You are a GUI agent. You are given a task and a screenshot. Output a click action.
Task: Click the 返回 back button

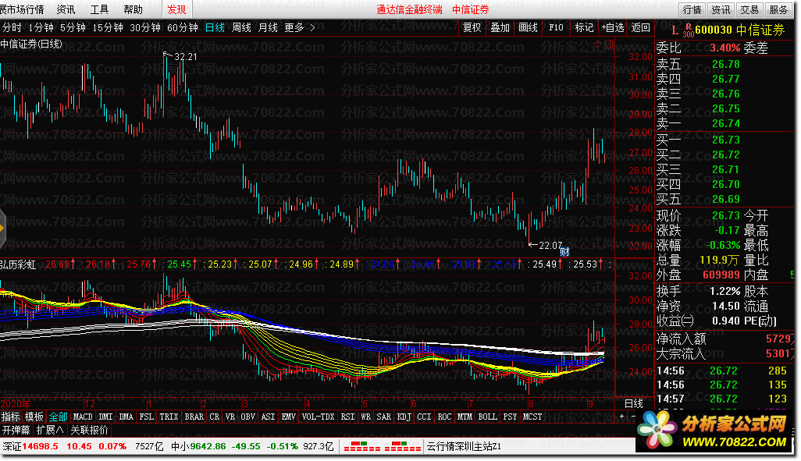[641, 27]
